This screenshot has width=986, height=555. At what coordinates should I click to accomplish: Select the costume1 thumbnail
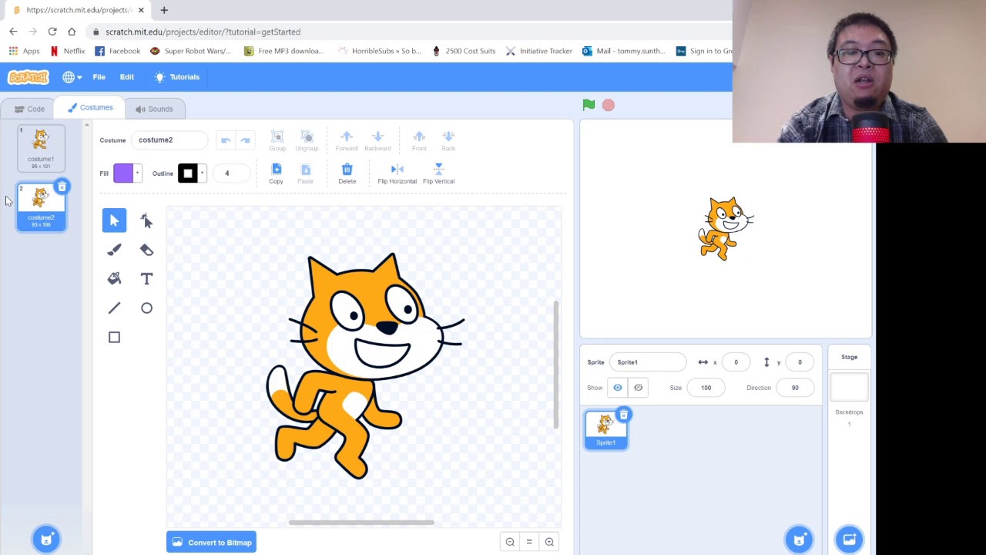point(41,148)
